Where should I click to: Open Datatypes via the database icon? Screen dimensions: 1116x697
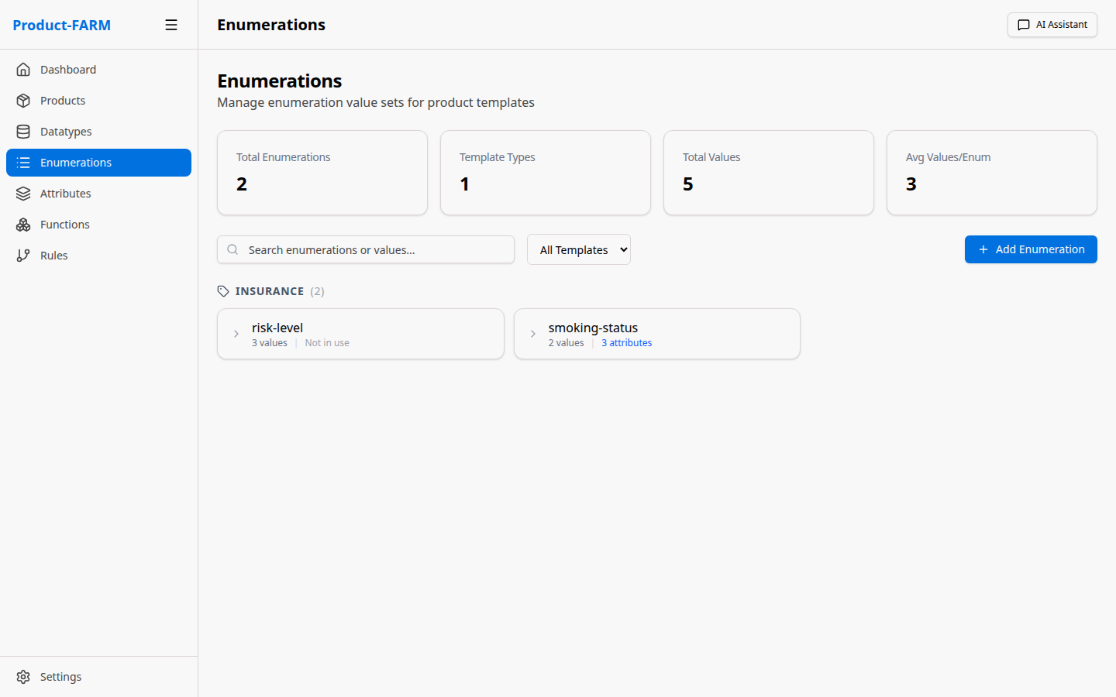tap(24, 131)
